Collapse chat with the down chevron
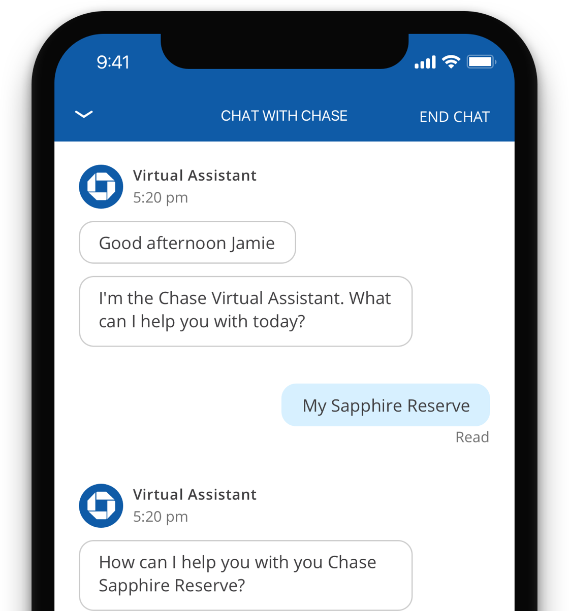 pyautogui.click(x=84, y=114)
